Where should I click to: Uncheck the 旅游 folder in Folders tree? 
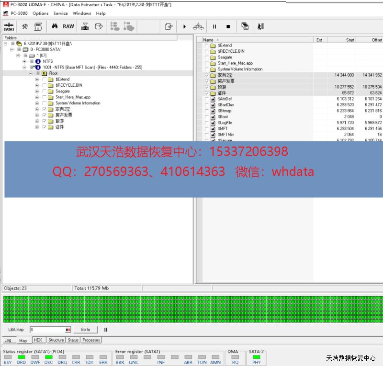45,121
